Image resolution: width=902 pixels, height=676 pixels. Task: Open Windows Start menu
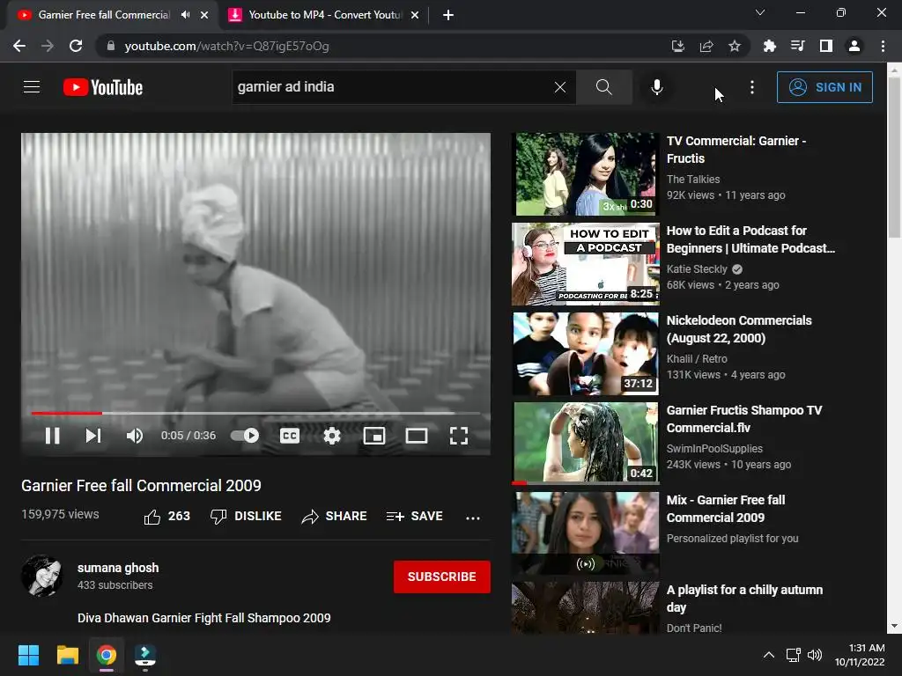28,655
